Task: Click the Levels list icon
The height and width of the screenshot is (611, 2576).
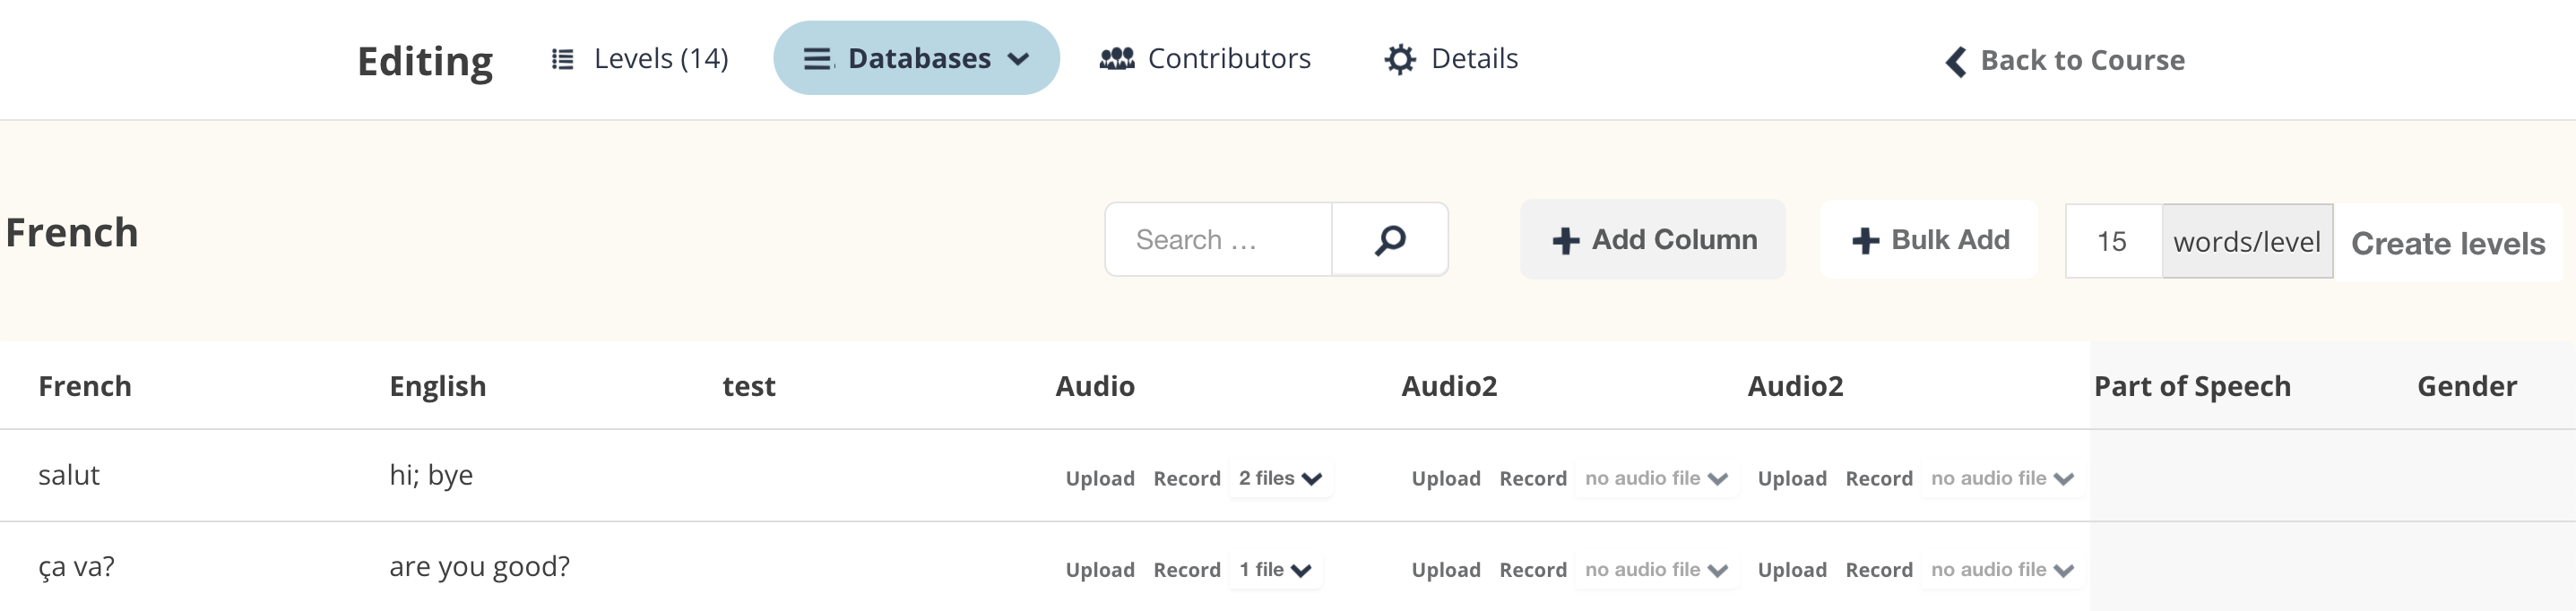Action: pos(563,60)
